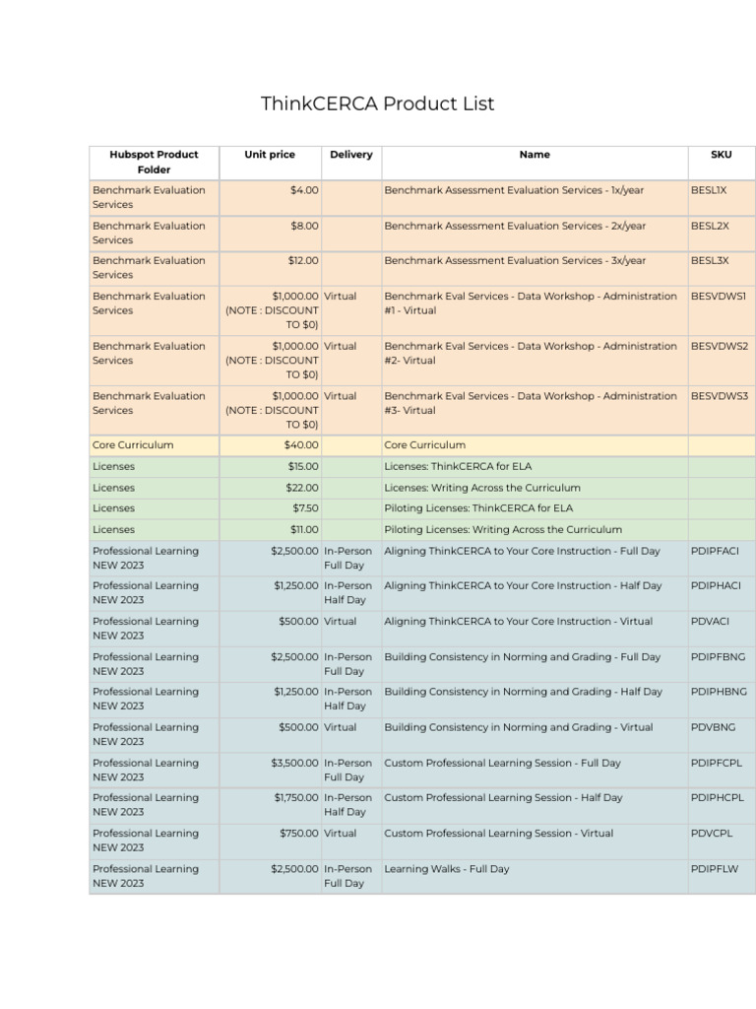This screenshot has width=756, height=1009.
Task: Click 'Aligning ThinkCERCA to Your Core Instruction - Virtual'
Action: click(x=518, y=622)
